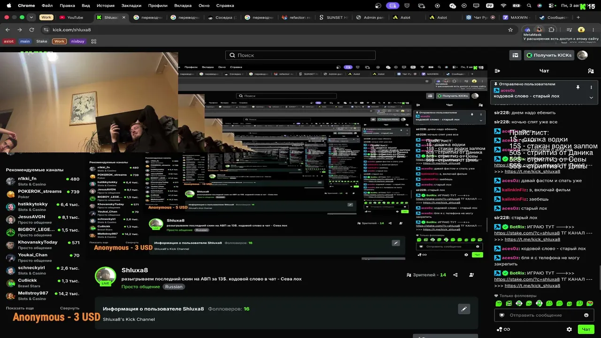
Task: Open the emoji picker in message box
Action: (x=586, y=315)
